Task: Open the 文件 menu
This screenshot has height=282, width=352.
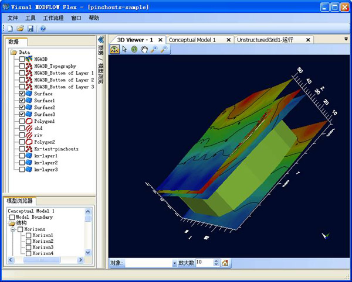Action: [13, 18]
